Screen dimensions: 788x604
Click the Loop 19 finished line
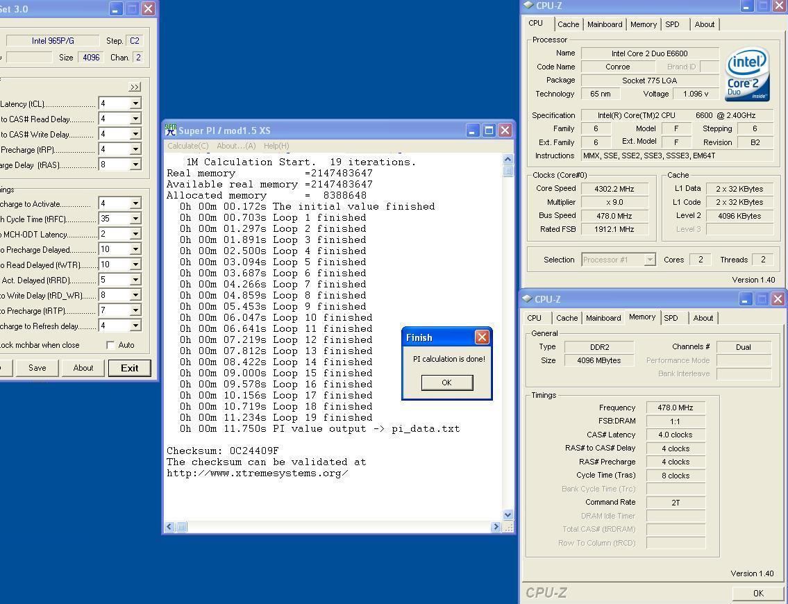click(276, 417)
